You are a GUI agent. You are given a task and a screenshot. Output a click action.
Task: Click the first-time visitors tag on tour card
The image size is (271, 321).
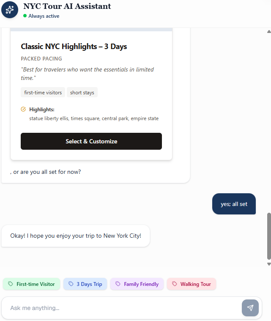click(43, 92)
